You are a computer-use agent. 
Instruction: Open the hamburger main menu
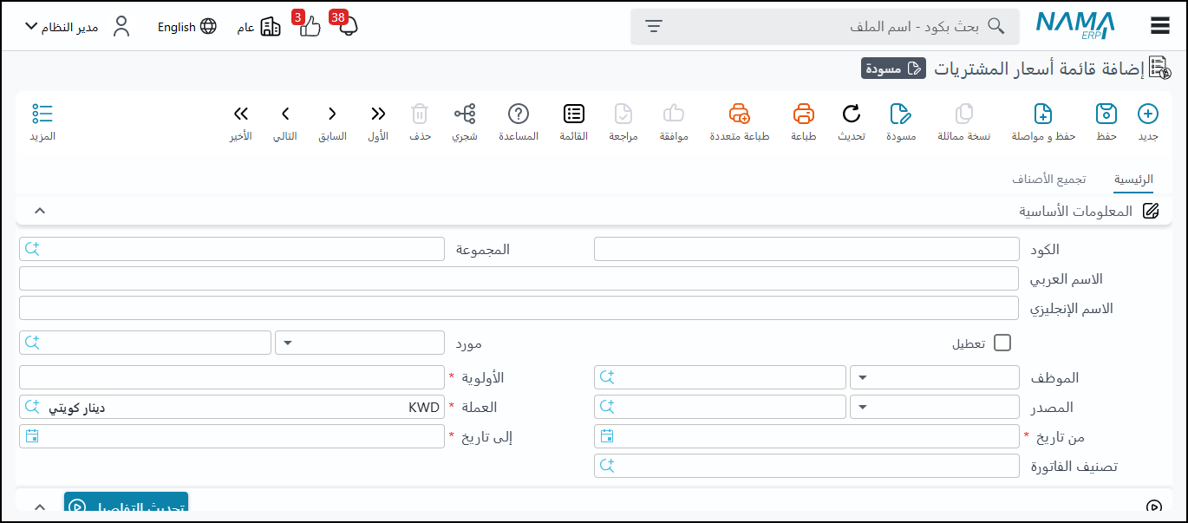(x=1160, y=26)
